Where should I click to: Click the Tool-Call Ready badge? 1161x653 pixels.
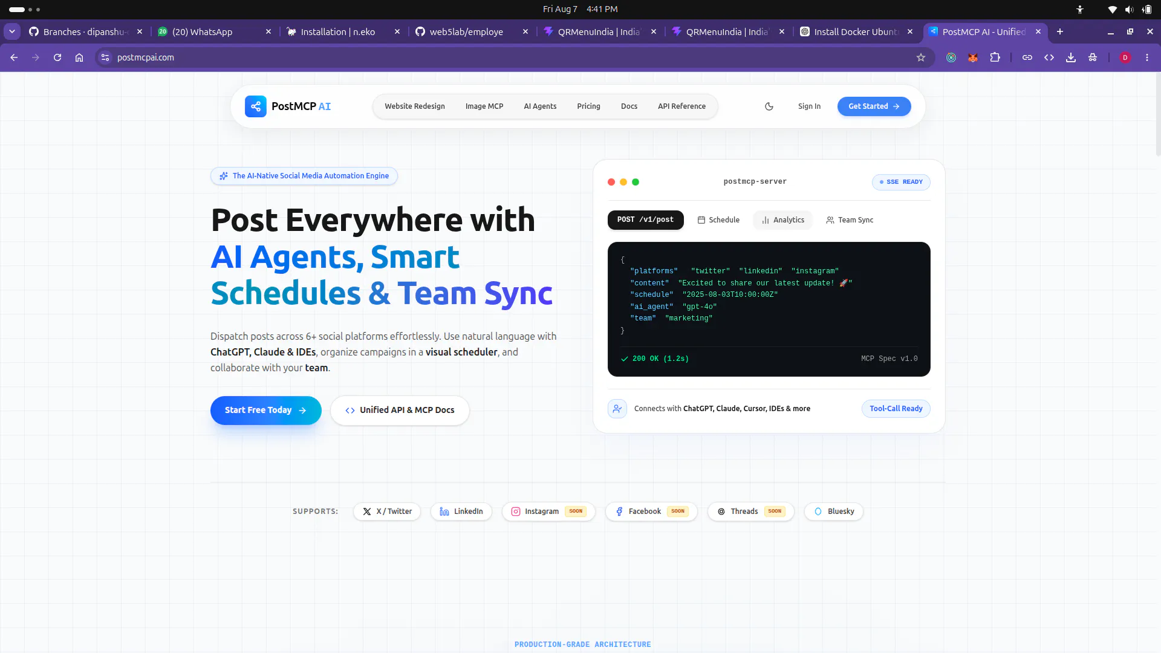click(x=896, y=409)
